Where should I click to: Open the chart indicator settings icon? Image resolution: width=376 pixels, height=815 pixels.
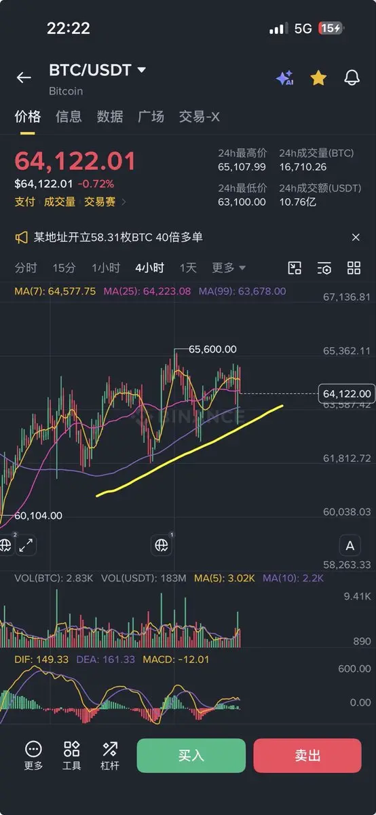click(324, 268)
